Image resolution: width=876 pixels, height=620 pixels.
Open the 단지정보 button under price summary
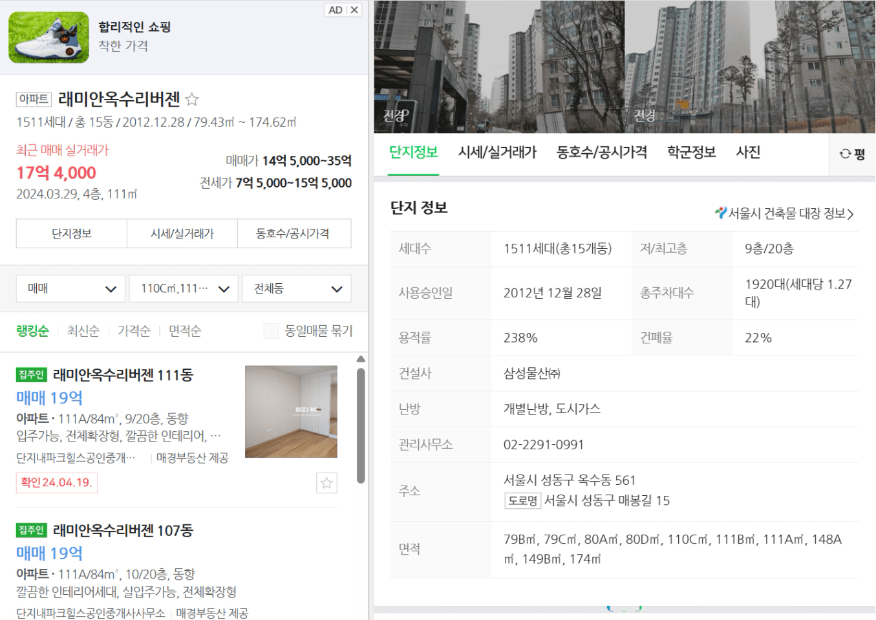click(x=72, y=233)
